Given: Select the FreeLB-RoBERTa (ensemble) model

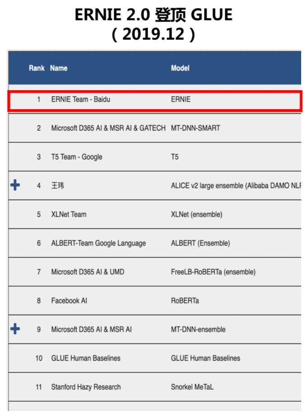Looking at the screenshot, I should pyautogui.click(x=213, y=272).
